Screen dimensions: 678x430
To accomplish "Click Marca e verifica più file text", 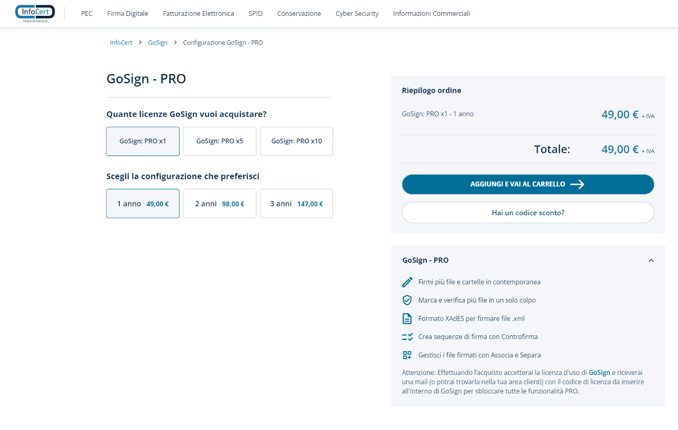I will point(477,300).
